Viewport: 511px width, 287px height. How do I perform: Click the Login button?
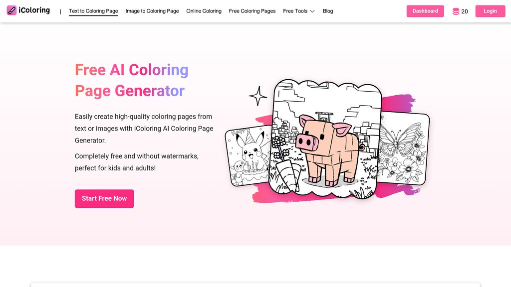(490, 11)
